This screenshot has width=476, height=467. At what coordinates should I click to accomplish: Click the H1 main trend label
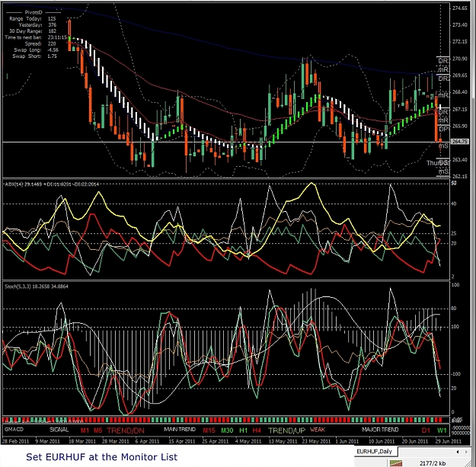point(243,430)
